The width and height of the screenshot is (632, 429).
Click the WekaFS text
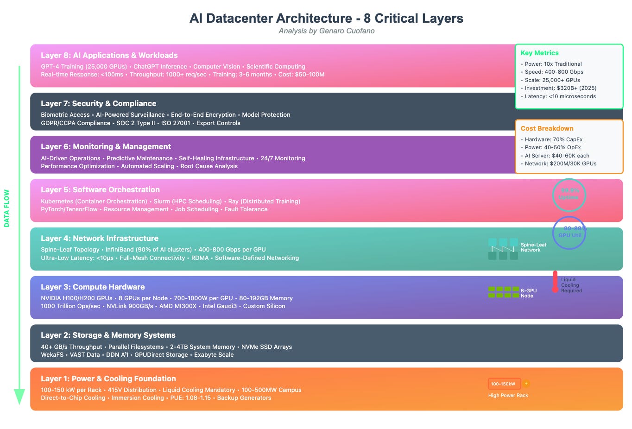click(x=52, y=354)
